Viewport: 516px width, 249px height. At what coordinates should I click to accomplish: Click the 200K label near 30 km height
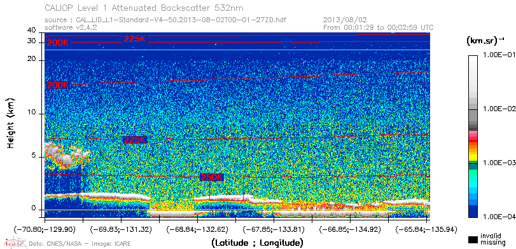(x=58, y=43)
